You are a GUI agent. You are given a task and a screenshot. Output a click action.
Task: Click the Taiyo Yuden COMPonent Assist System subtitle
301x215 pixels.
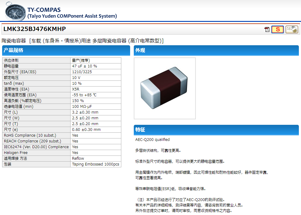pyautogui.click(x=72, y=16)
